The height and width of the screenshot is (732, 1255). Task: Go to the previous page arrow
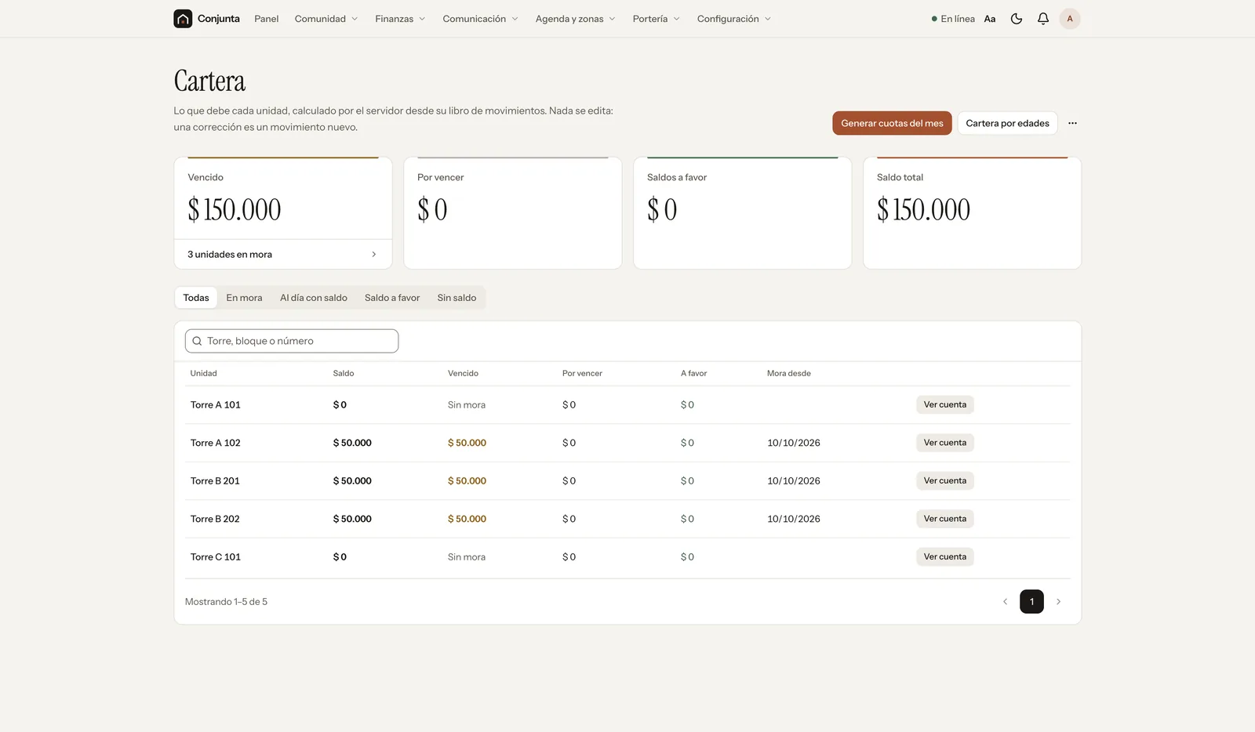tap(1005, 602)
